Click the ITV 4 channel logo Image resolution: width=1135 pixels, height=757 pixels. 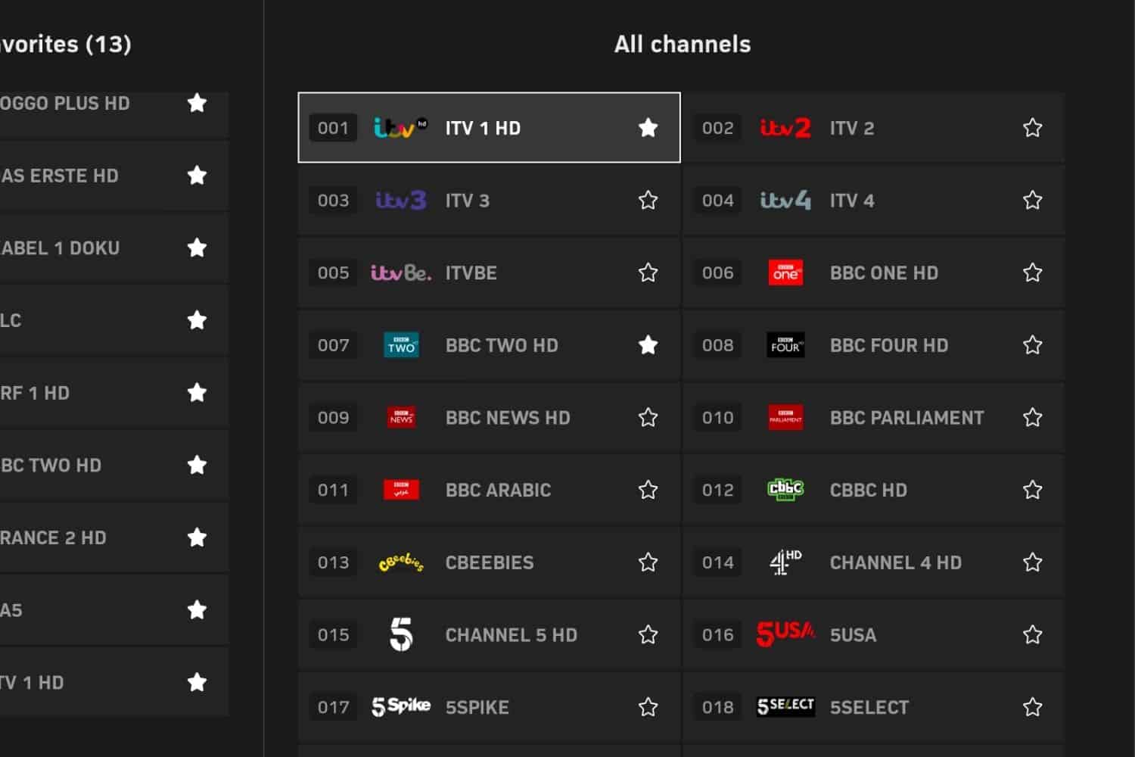[x=785, y=201]
